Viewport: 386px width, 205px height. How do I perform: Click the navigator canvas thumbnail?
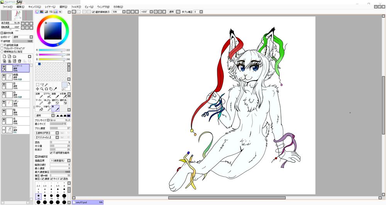17,15
